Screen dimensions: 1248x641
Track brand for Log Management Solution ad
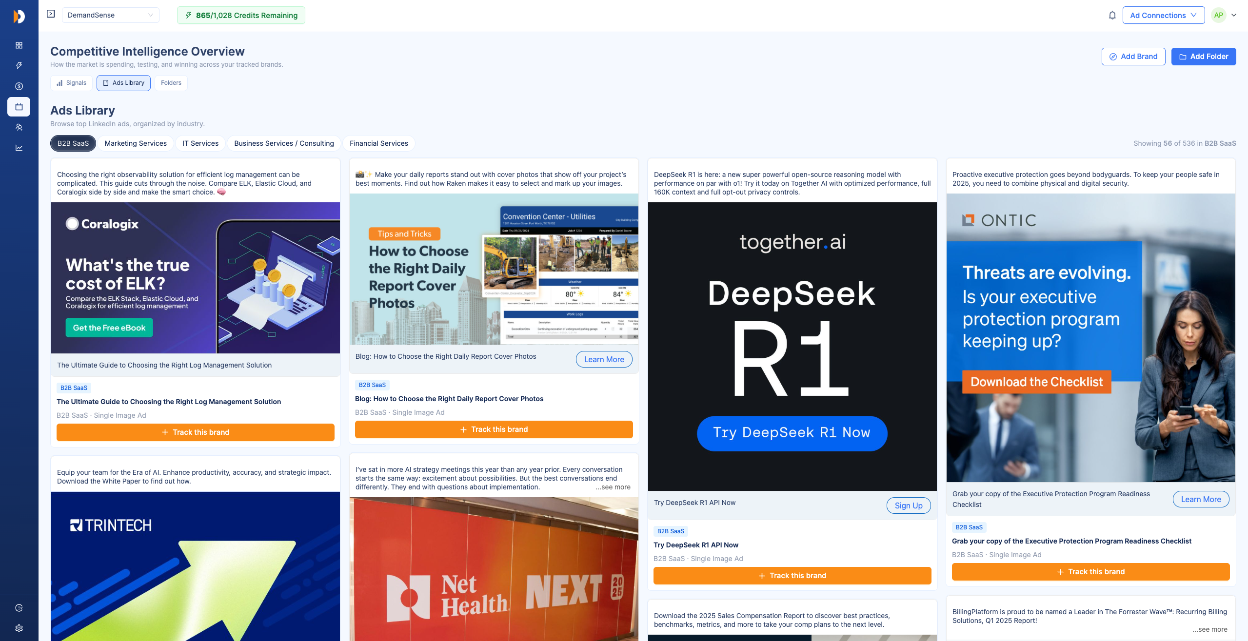point(196,432)
